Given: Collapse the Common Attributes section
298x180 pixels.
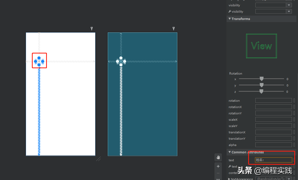Looking at the screenshot, I should [229, 152].
